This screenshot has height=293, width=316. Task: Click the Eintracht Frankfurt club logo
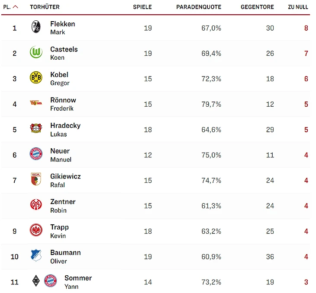pos(36,231)
